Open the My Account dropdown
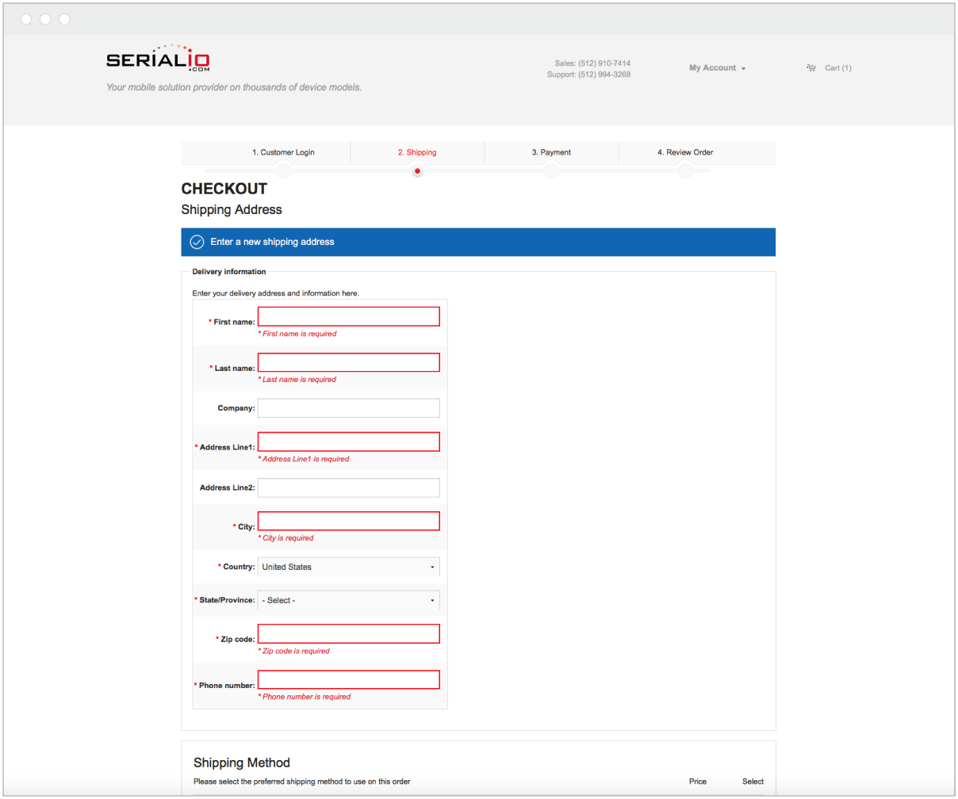The height and width of the screenshot is (799, 958). 717,68
